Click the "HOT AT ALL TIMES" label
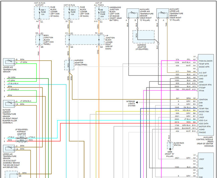The height and width of the screenshot is (178, 217). (99, 4)
